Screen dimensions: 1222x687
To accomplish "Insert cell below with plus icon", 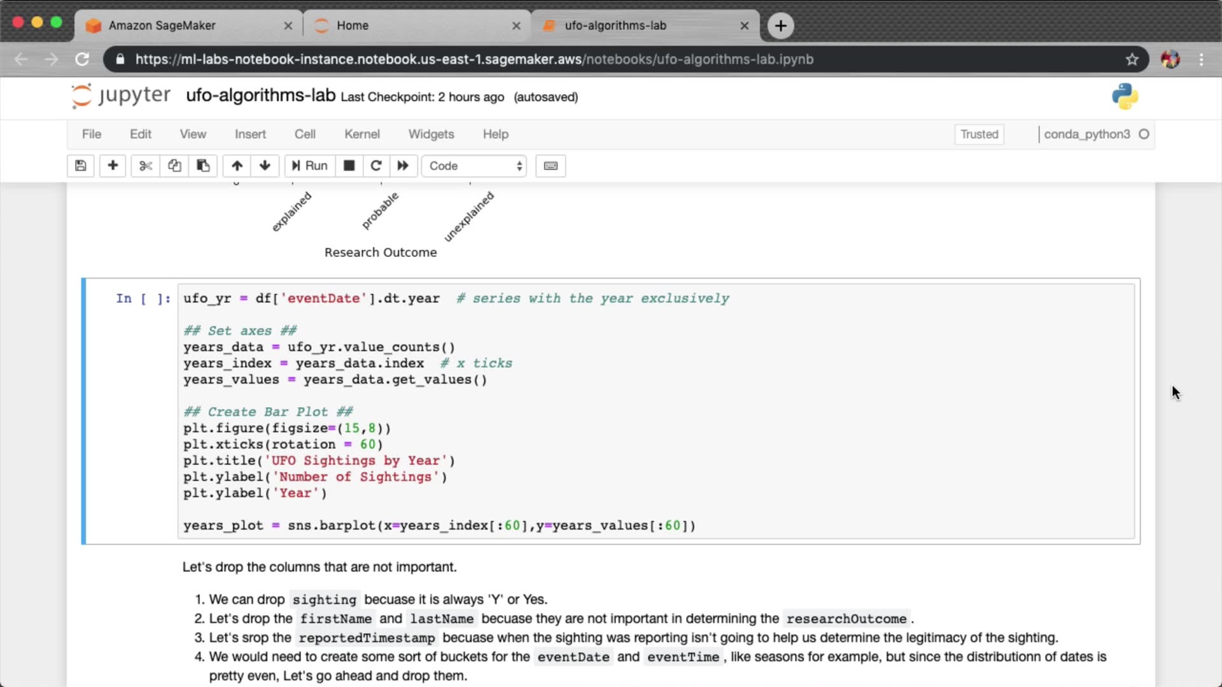I will [113, 166].
